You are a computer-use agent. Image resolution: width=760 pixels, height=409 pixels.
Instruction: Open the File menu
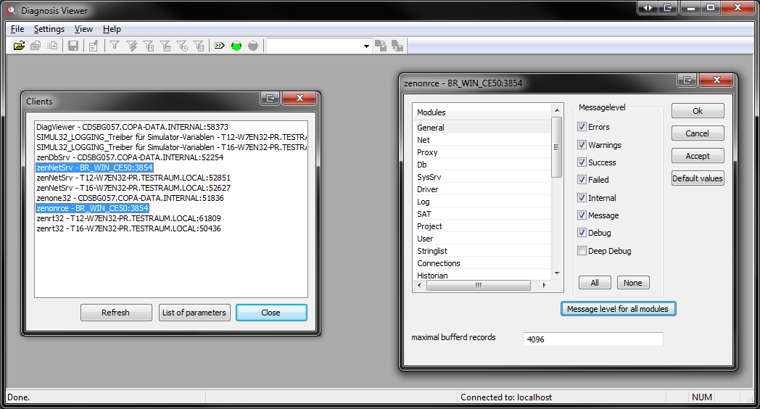(17, 29)
